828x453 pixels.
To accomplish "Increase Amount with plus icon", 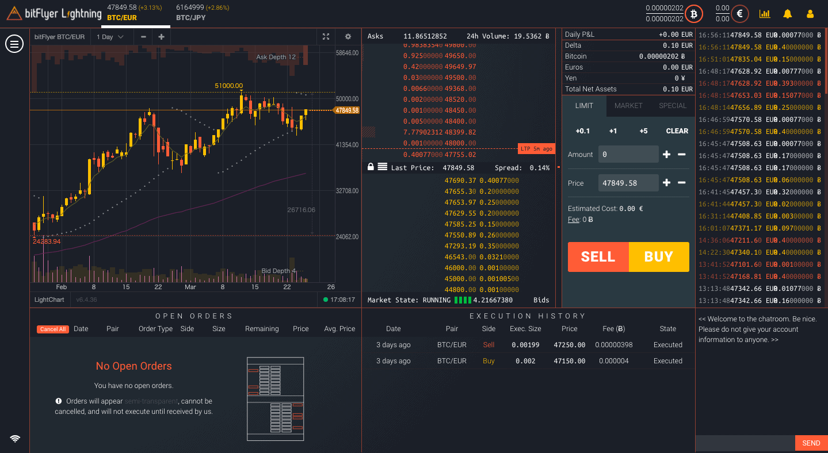I will pyautogui.click(x=666, y=154).
